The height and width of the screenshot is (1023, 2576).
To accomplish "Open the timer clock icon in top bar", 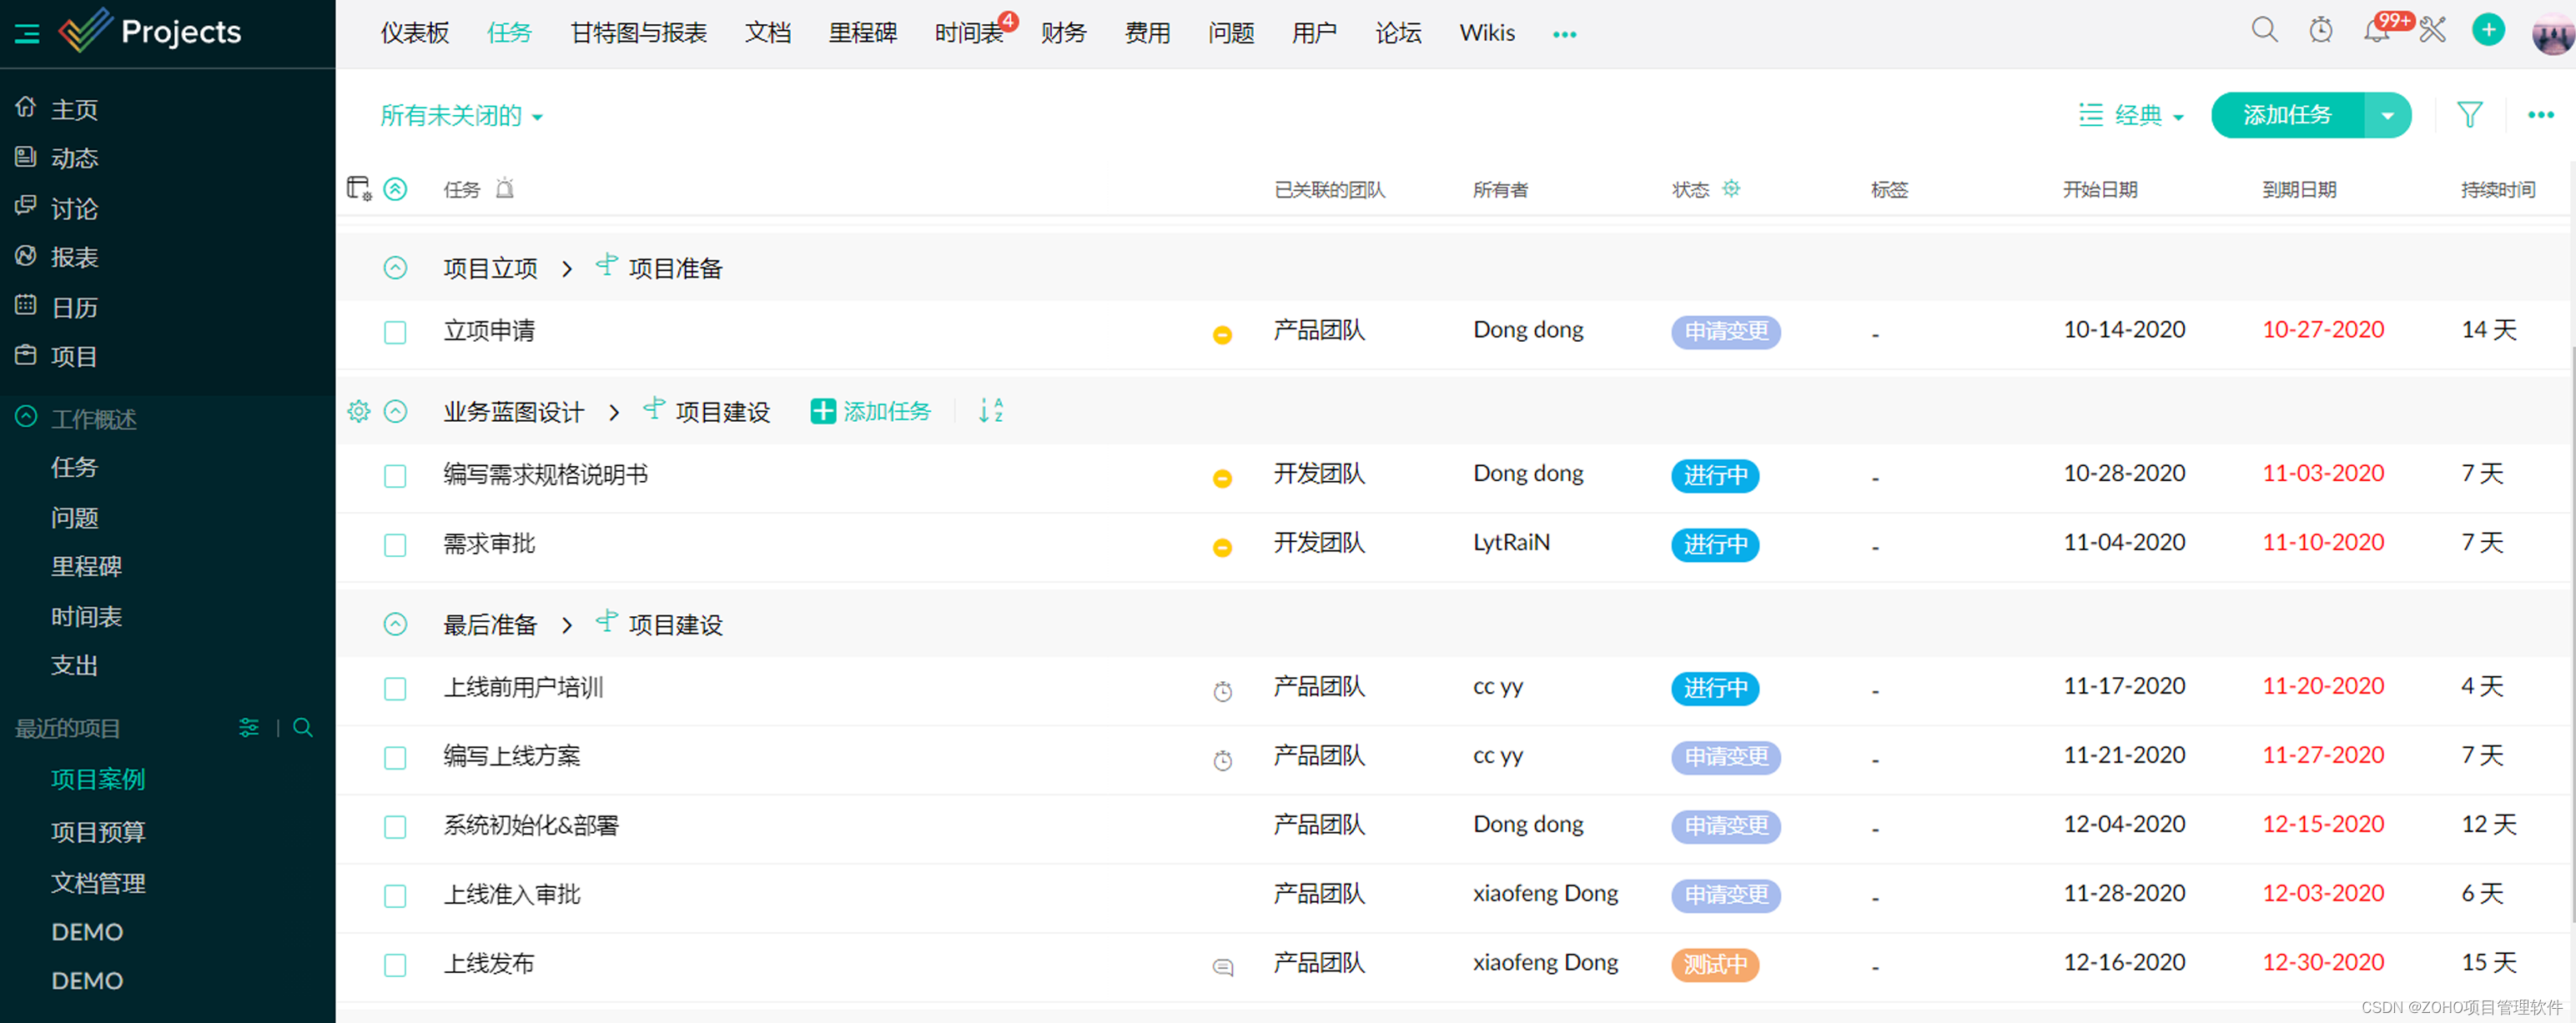I will [x=2321, y=30].
